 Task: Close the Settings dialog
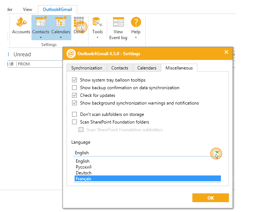click(x=226, y=52)
